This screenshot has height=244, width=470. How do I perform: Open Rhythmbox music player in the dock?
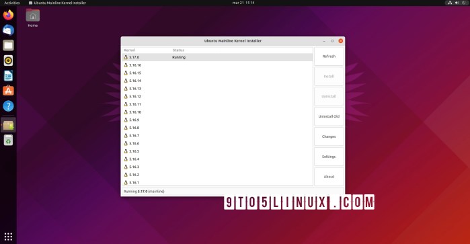point(8,60)
